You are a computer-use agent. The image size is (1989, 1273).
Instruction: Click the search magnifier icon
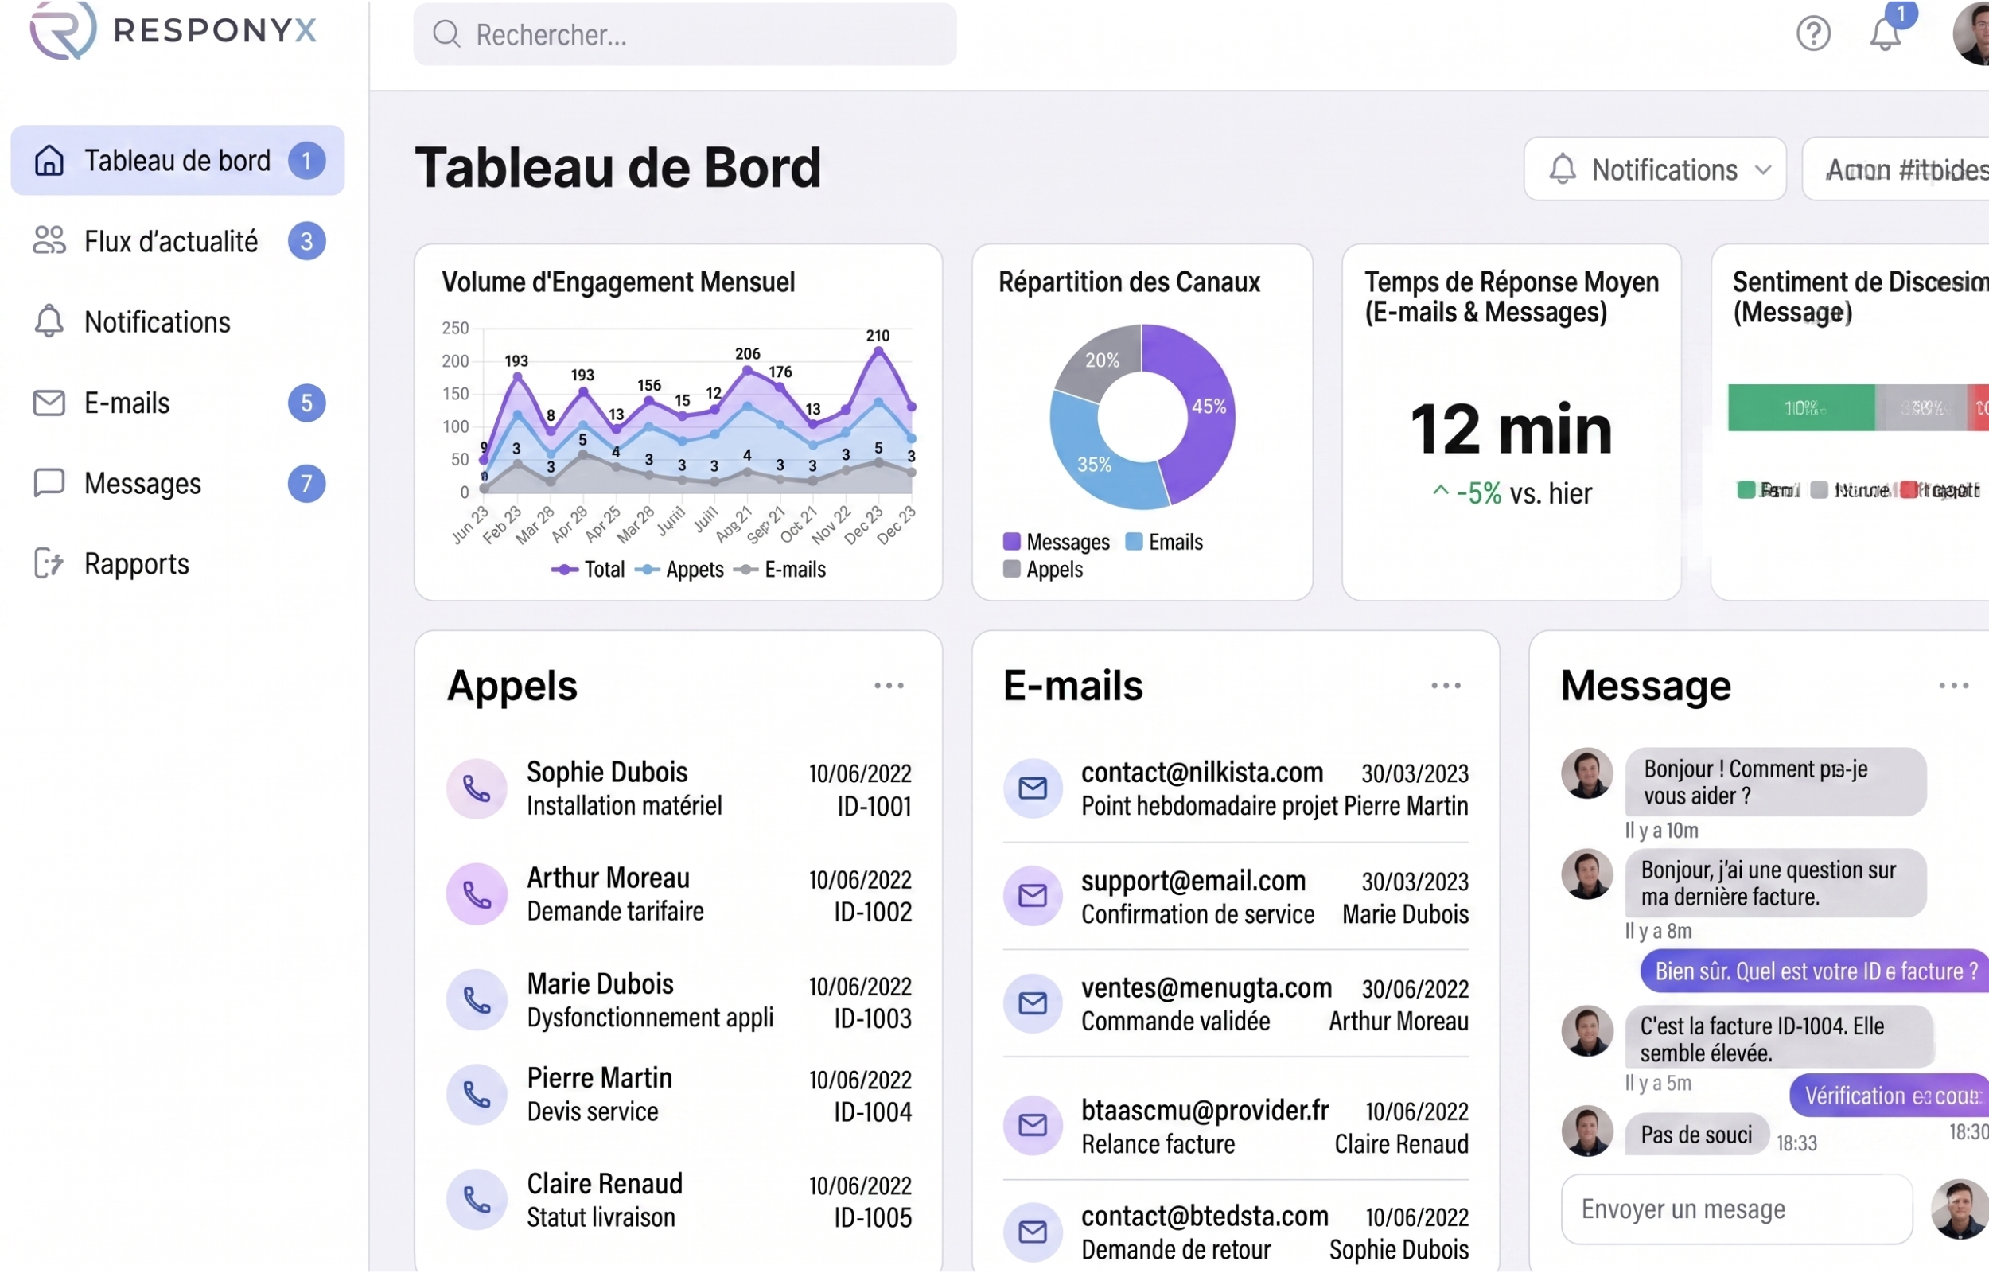click(446, 34)
